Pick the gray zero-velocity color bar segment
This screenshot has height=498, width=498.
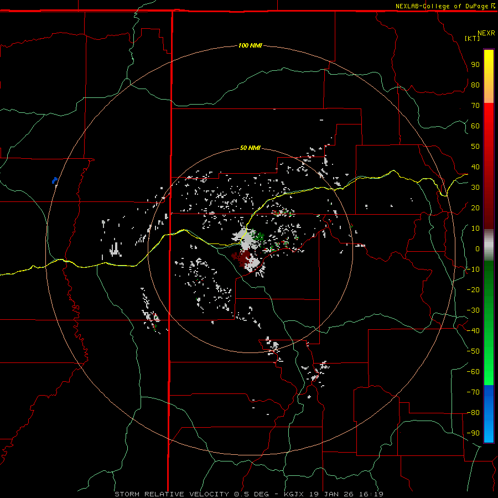click(x=489, y=245)
